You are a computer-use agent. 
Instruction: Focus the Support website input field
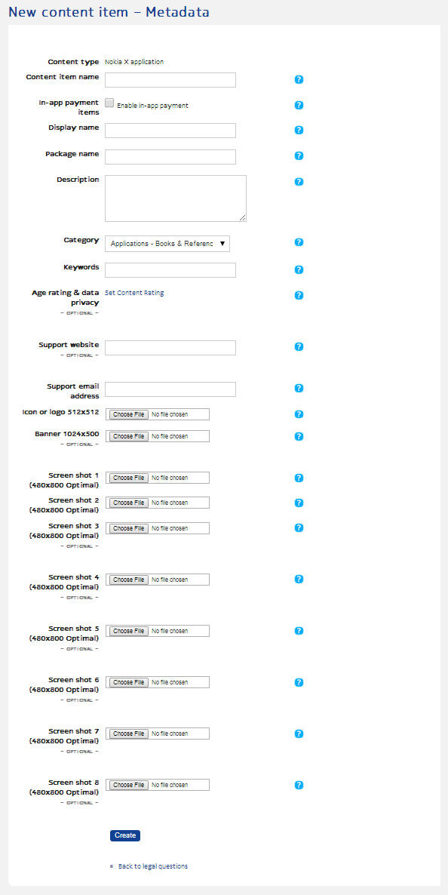170,348
